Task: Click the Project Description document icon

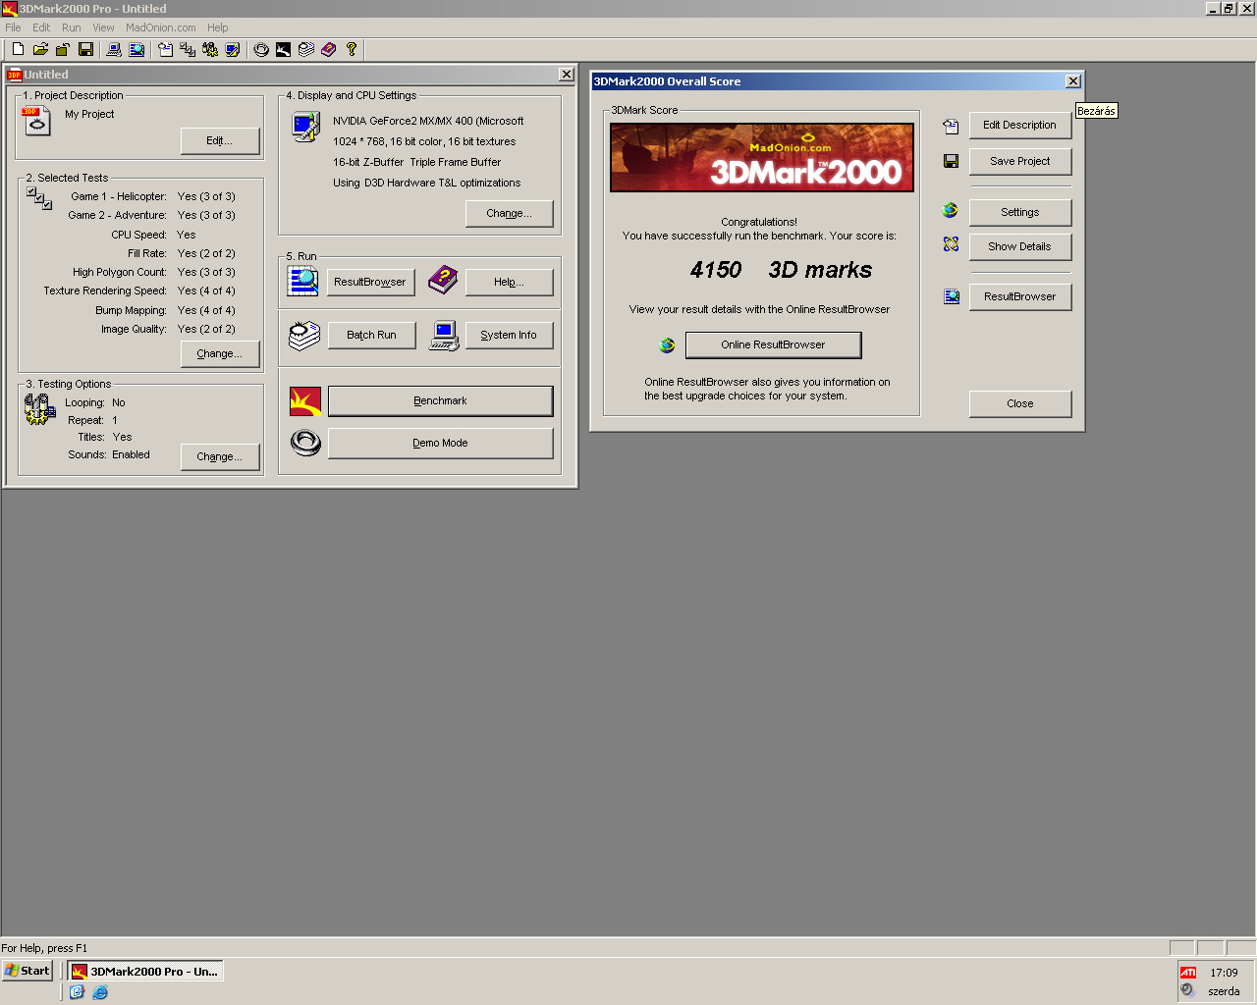Action: pyautogui.click(x=36, y=121)
